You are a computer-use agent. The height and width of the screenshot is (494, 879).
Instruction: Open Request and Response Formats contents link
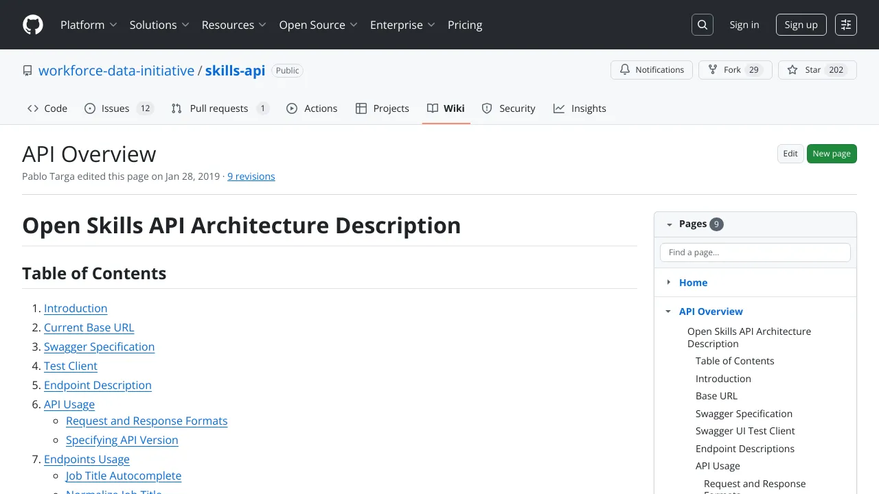click(x=147, y=421)
